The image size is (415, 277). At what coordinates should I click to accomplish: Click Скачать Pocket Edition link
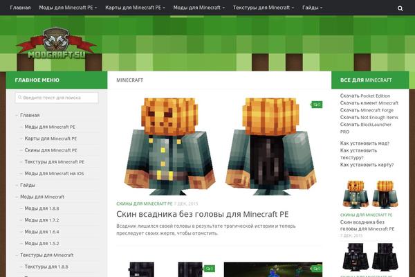(365, 96)
